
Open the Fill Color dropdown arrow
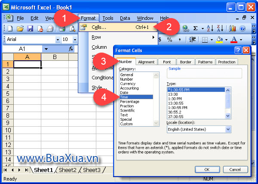click(x=226, y=40)
